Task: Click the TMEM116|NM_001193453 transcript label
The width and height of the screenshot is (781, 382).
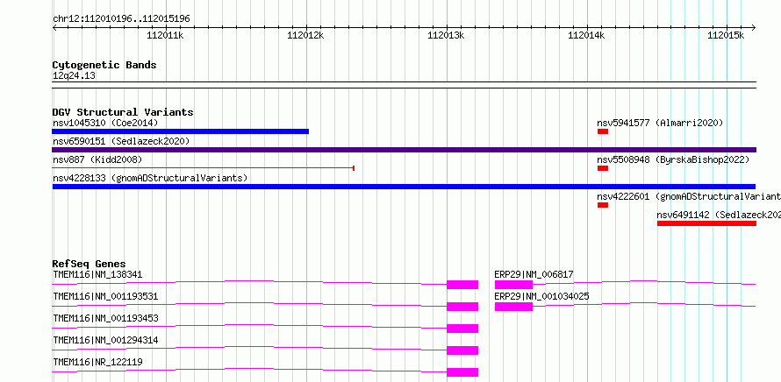Action: click(x=105, y=318)
